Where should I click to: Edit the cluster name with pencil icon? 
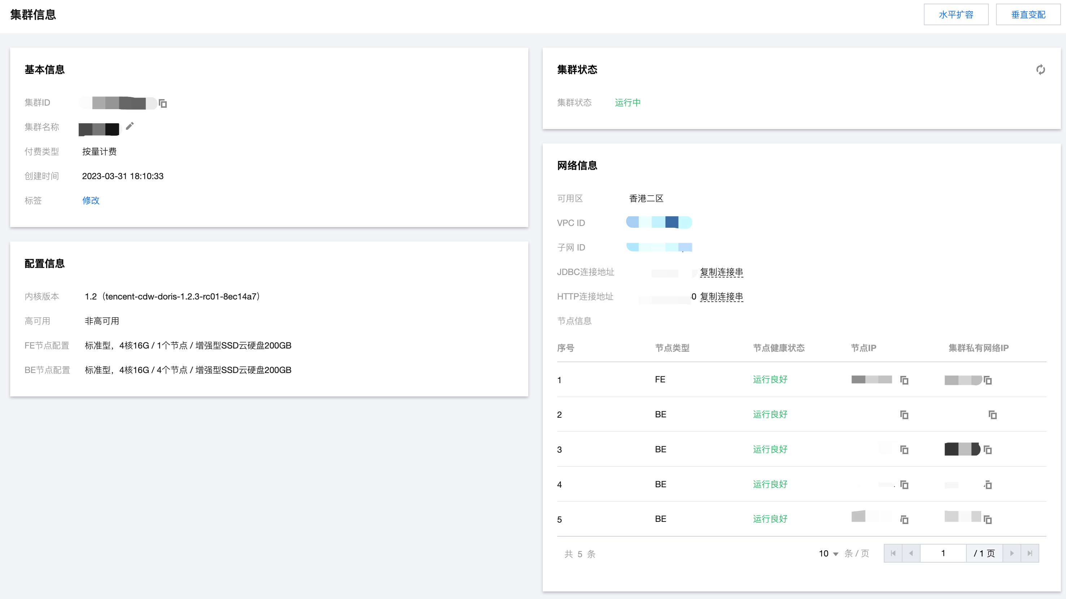click(130, 126)
